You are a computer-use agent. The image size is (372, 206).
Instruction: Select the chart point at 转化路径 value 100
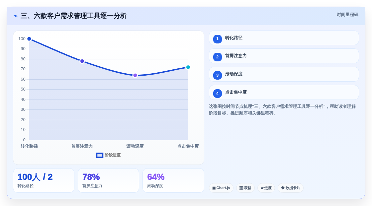(x=29, y=39)
